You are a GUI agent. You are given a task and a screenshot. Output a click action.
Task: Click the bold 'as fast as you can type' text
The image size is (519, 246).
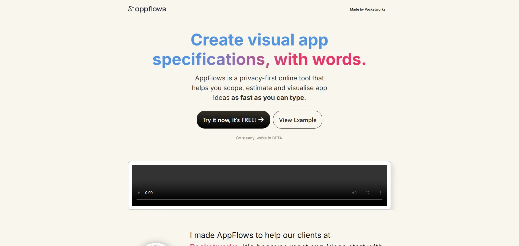[x=267, y=98]
